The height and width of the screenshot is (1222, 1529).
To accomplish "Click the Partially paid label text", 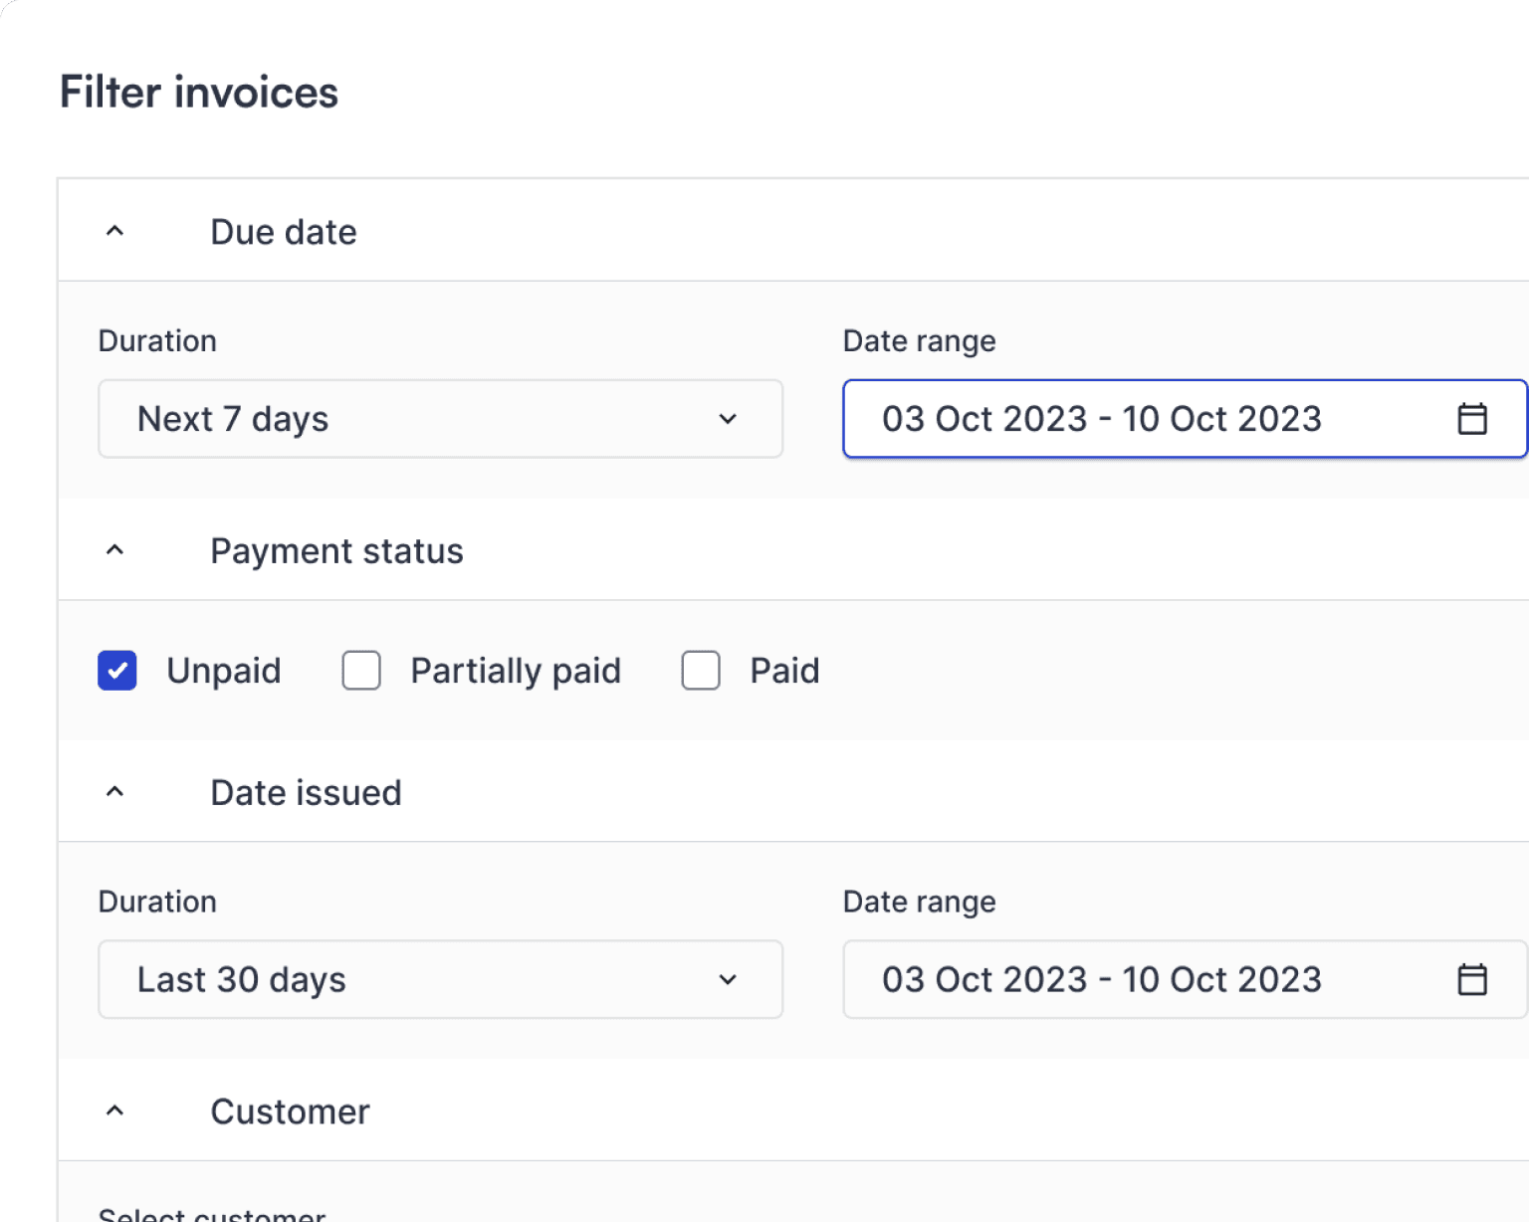I will pos(516,671).
